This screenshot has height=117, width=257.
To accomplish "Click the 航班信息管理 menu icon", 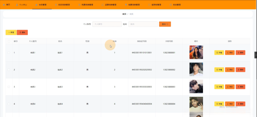I will coord(56,5).
